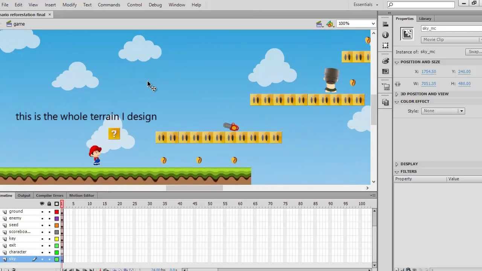Open the Movie Clip instance type dropdown
482x271 pixels.
(x=451, y=40)
